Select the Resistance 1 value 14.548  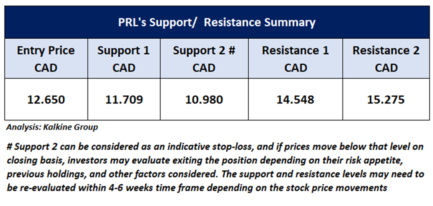pos(295,99)
